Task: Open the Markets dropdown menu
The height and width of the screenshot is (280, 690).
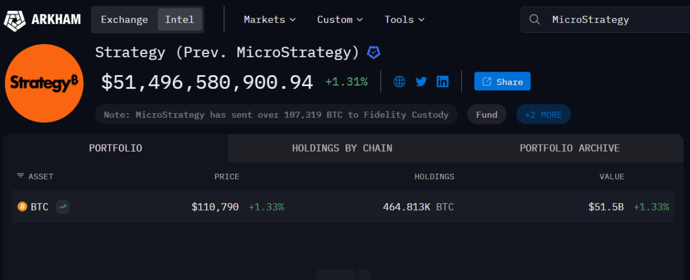Action: [270, 20]
